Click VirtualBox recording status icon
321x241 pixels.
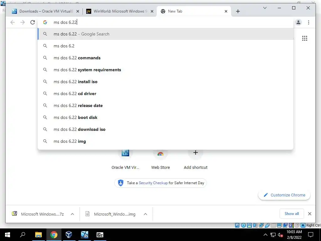285,225
